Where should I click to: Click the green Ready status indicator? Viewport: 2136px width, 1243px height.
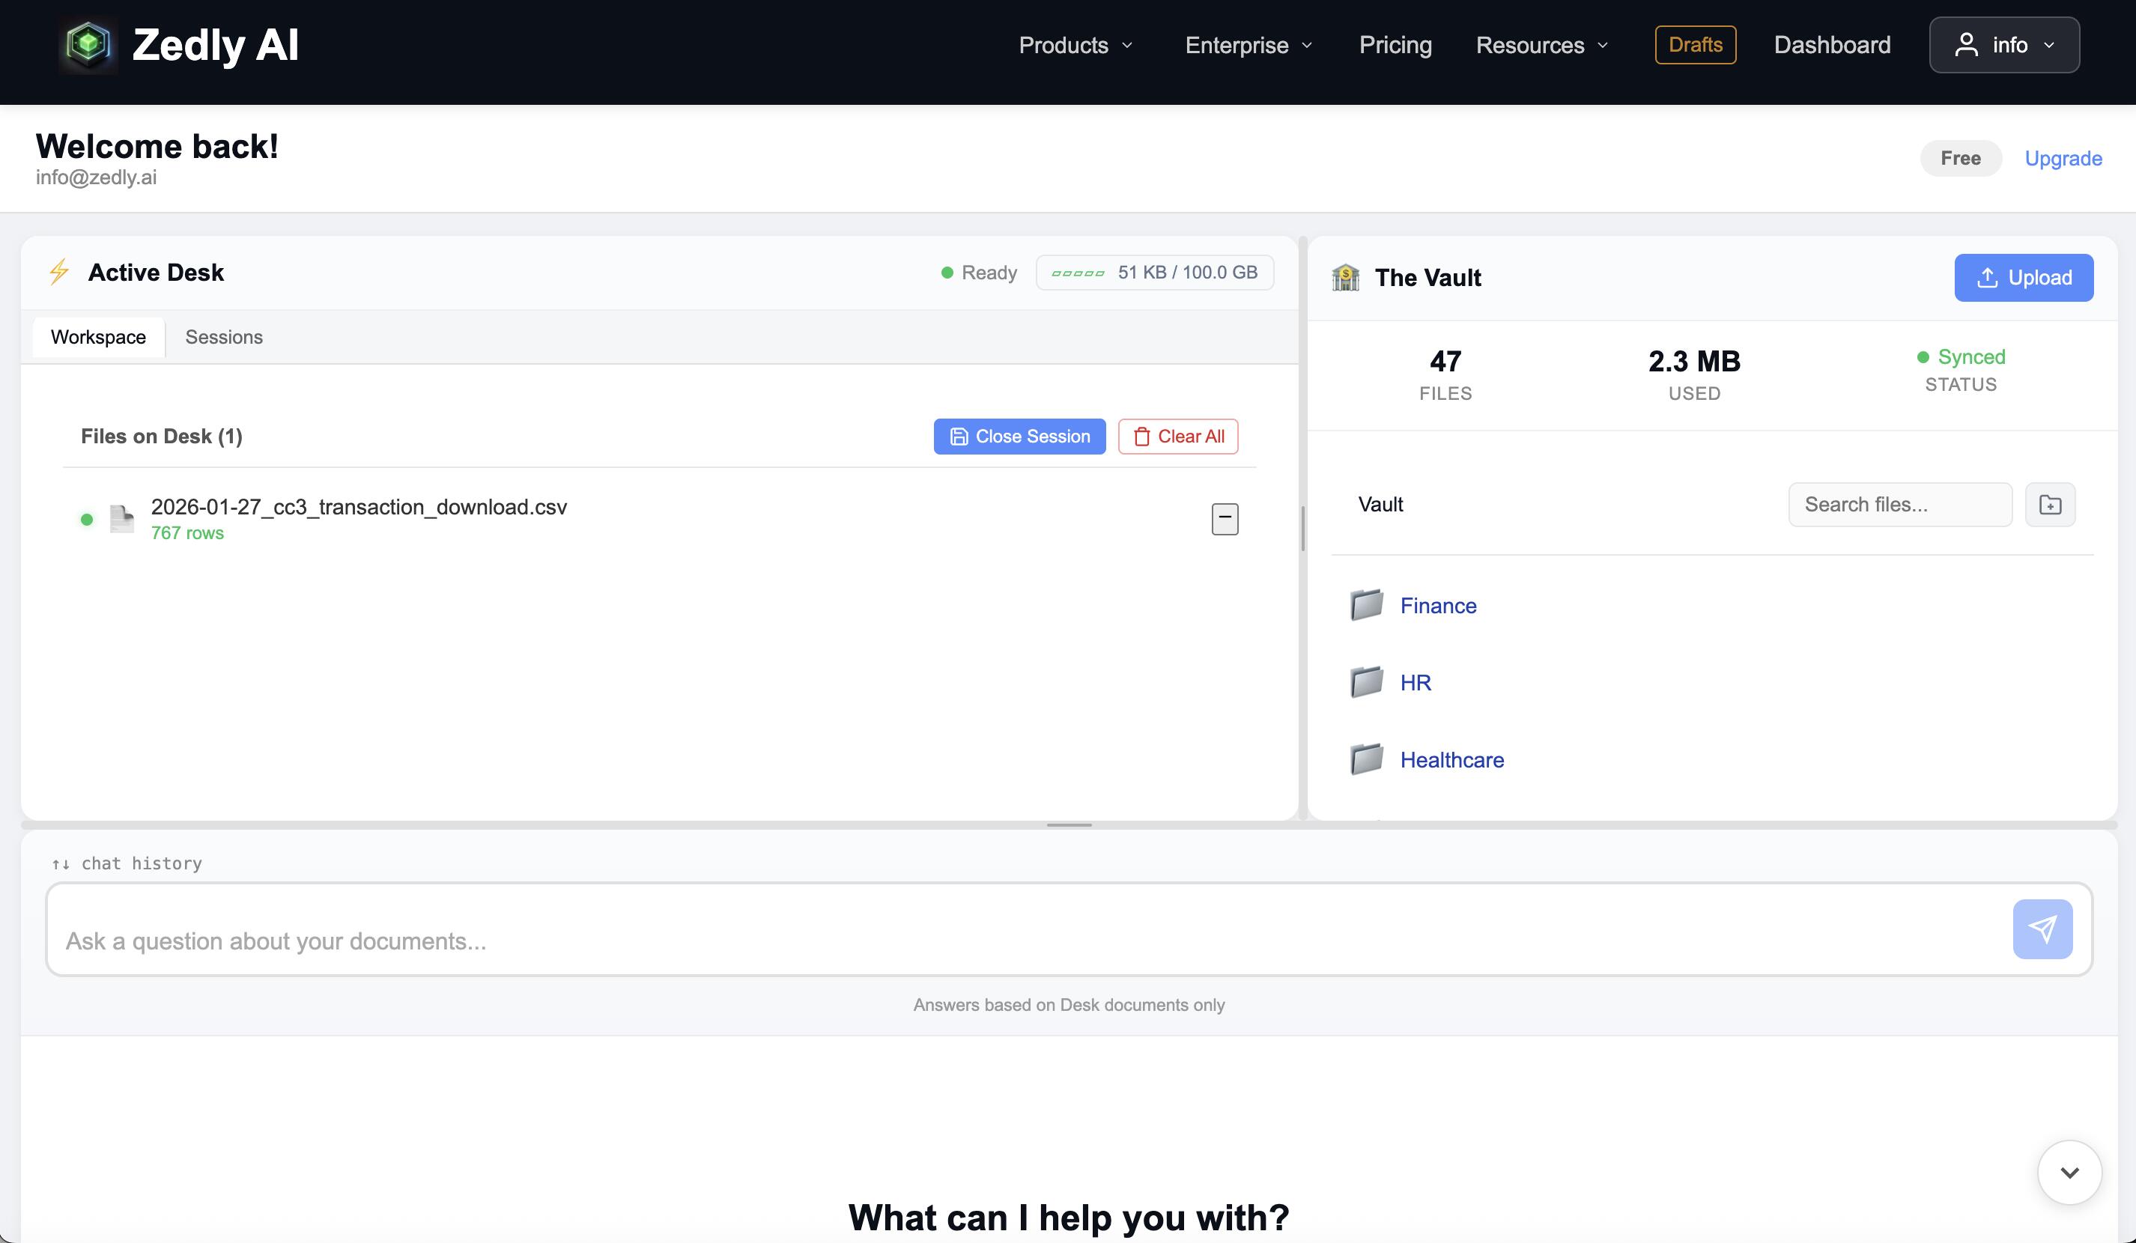click(947, 272)
